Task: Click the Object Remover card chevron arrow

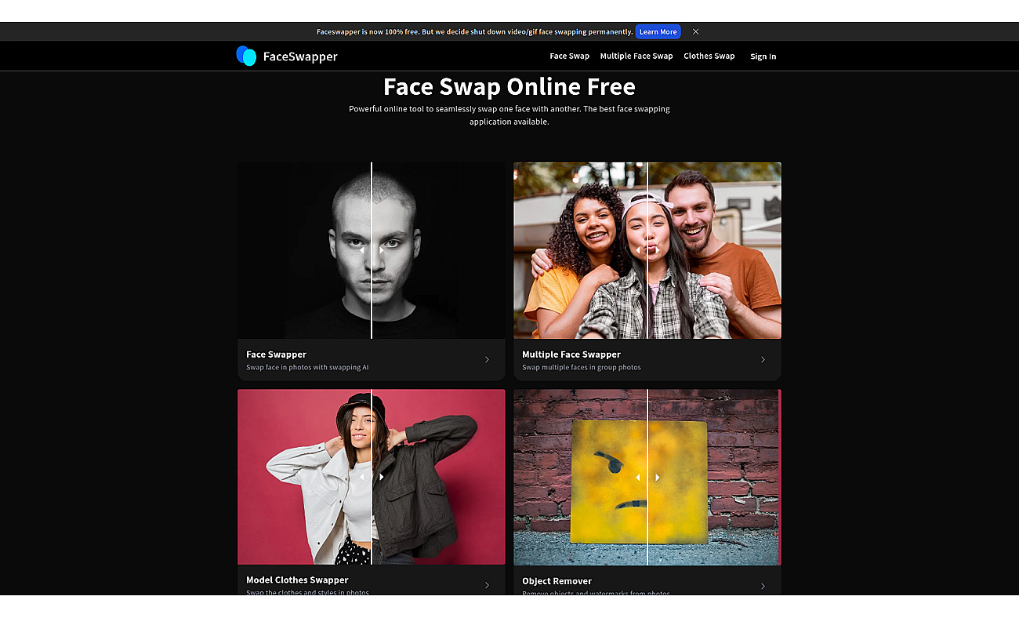Action: [x=763, y=586]
